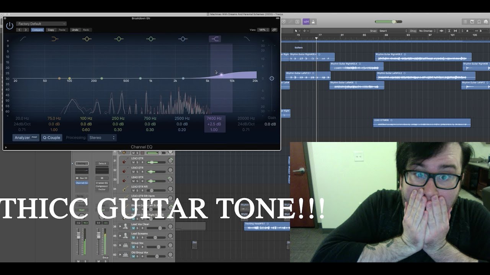The width and height of the screenshot is (490, 275).
Task: Open the Note Pads icon
Action: click(x=472, y=22)
